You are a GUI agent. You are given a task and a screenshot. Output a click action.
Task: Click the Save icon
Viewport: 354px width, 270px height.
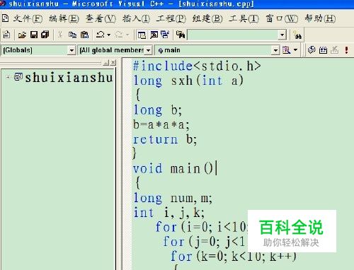(34, 35)
